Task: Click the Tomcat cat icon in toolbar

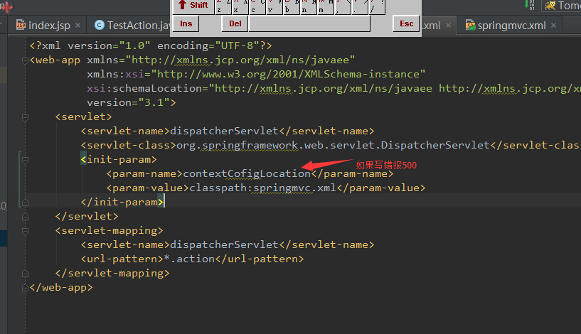Action: click(x=550, y=5)
